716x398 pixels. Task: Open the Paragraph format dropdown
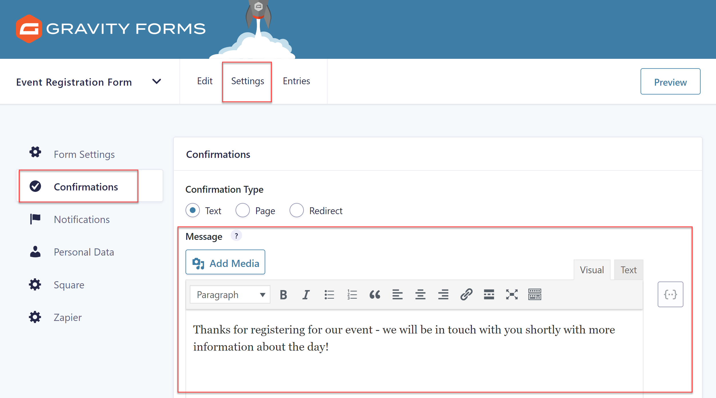coord(230,295)
